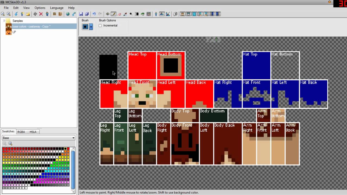Viewport: 347px width, 195px height.
Task: Undo the last paint action
Action: click(94, 14)
